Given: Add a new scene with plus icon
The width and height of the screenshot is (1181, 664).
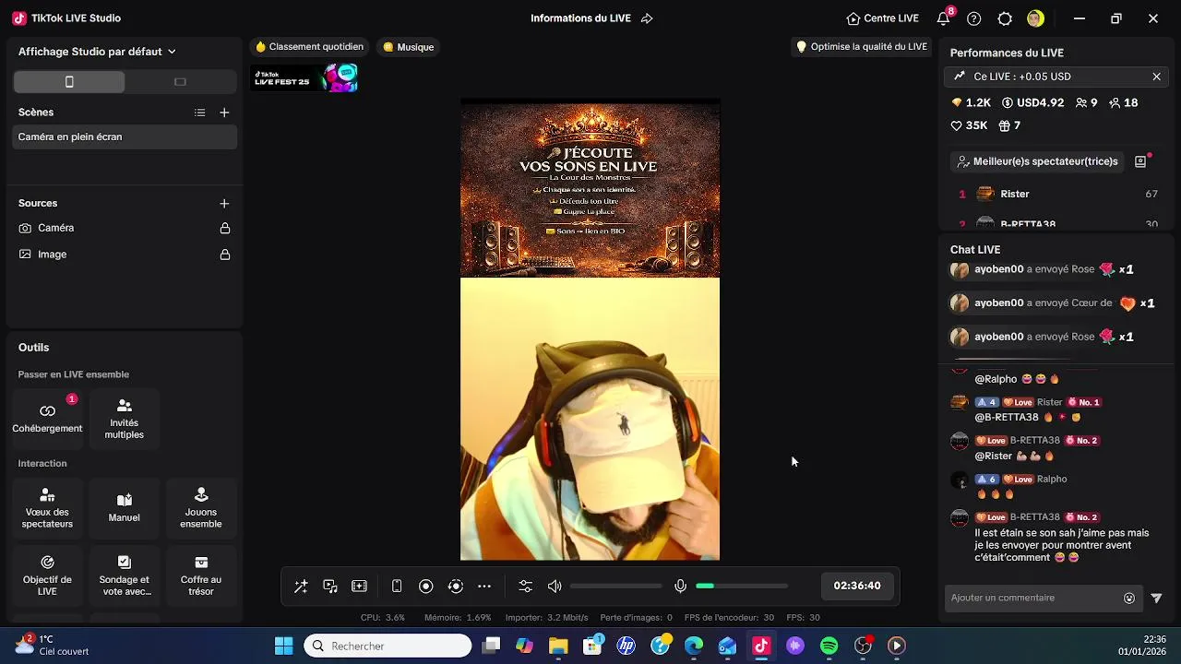Looking at the screenshot, I should click(x=224, y=113).
